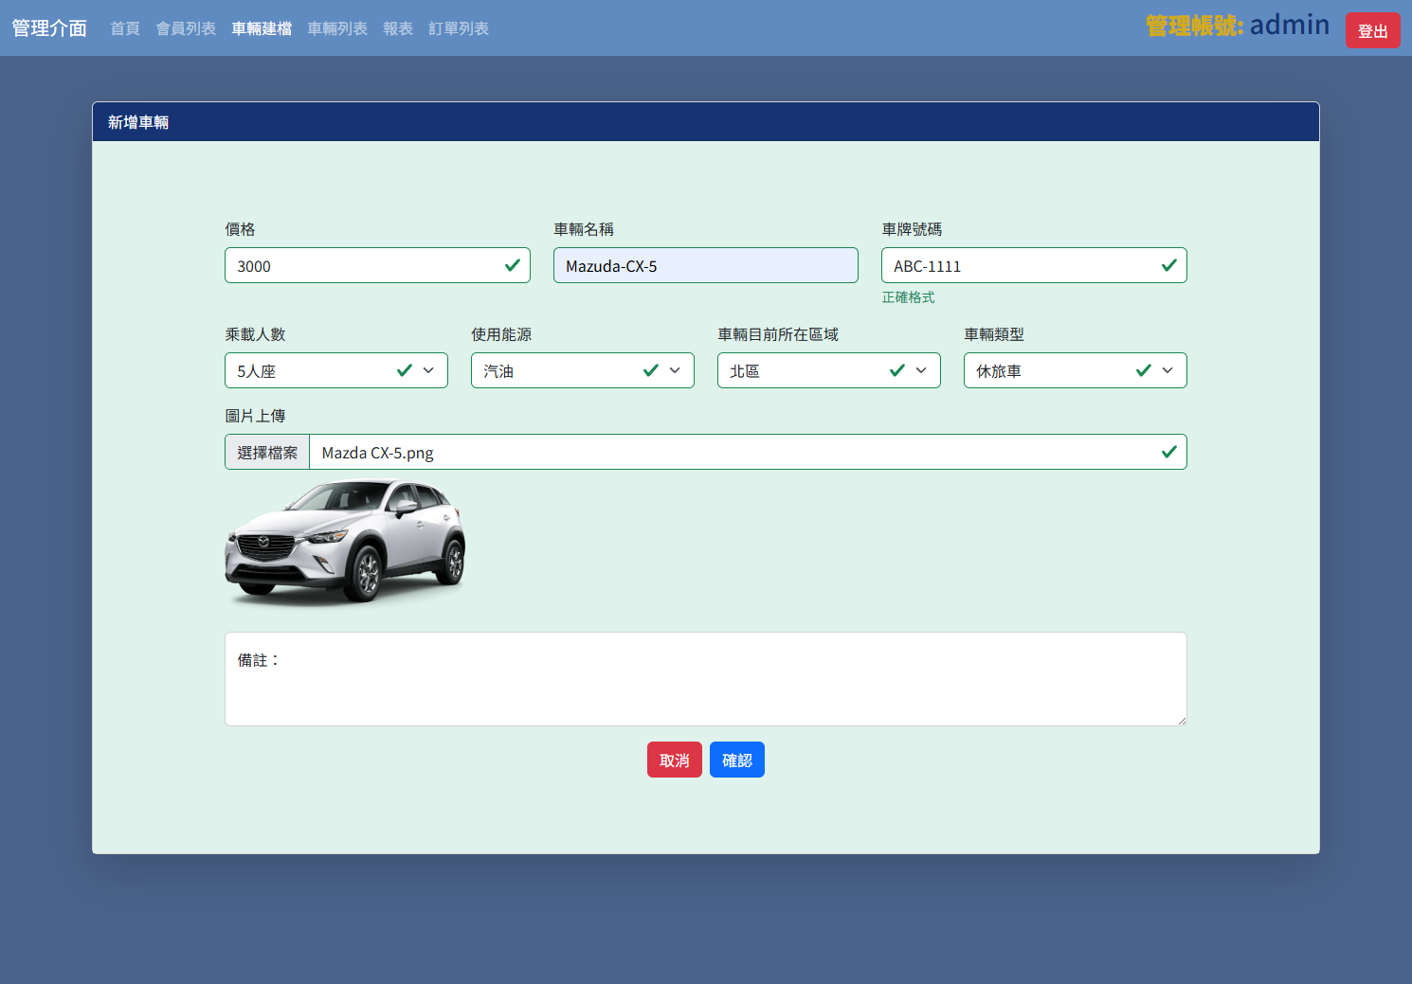Image resolution: width=1412 pixels, height=984 pixels.
Task: Go to 會員列表 page
Action: (186, 28)
